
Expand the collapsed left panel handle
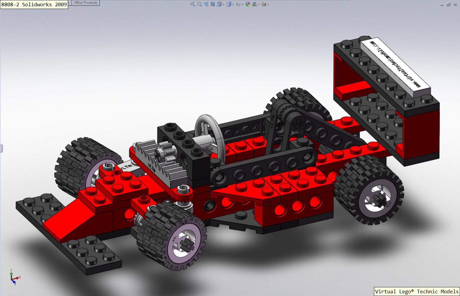click(1, 148)
